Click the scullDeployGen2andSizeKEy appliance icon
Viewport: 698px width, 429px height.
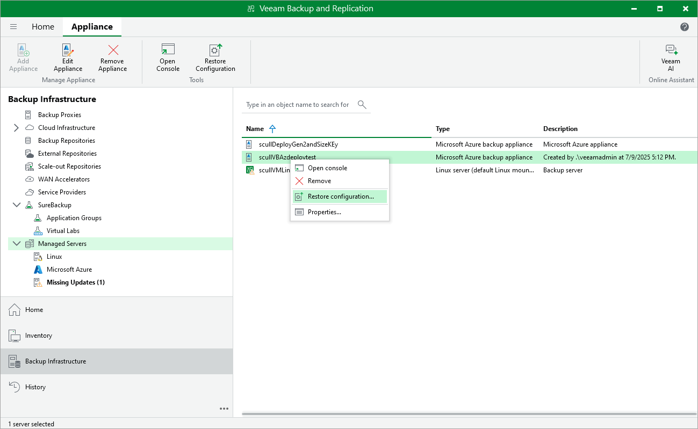tap(249, 144)
